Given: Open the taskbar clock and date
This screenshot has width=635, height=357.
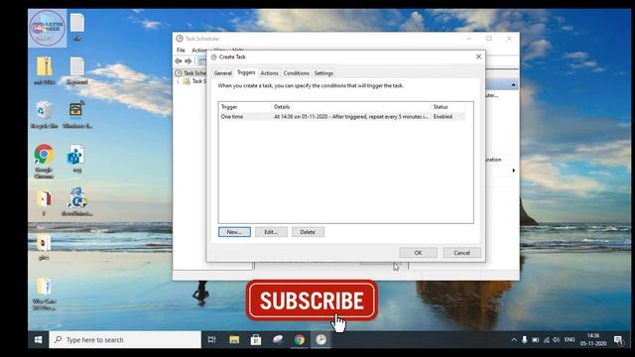Looking at the screenshot, I should pyautogui.click(x=593, y=339).
